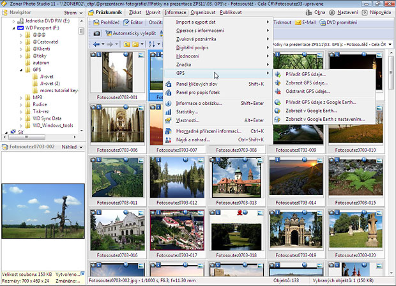Click the Editor toolbar icon

(x=126, y=22)
